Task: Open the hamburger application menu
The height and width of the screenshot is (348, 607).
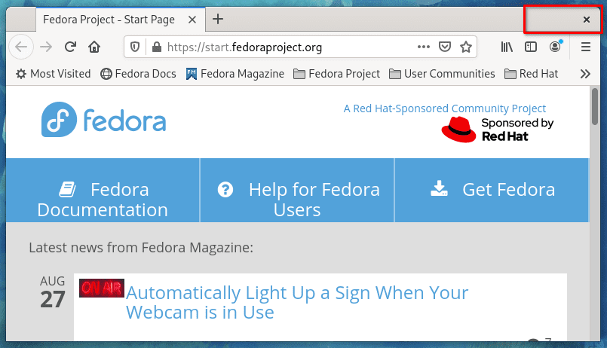Action: point(586,47)
